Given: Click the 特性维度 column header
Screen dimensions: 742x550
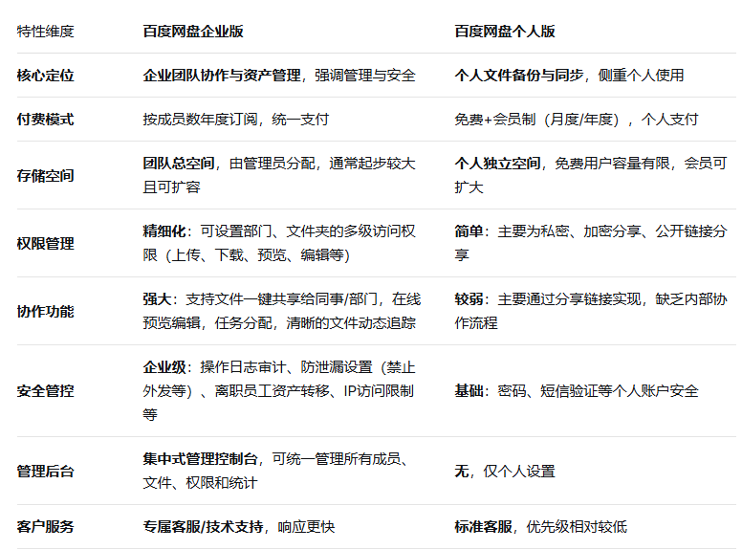Looking at the screenshot, I should [46, 32].
